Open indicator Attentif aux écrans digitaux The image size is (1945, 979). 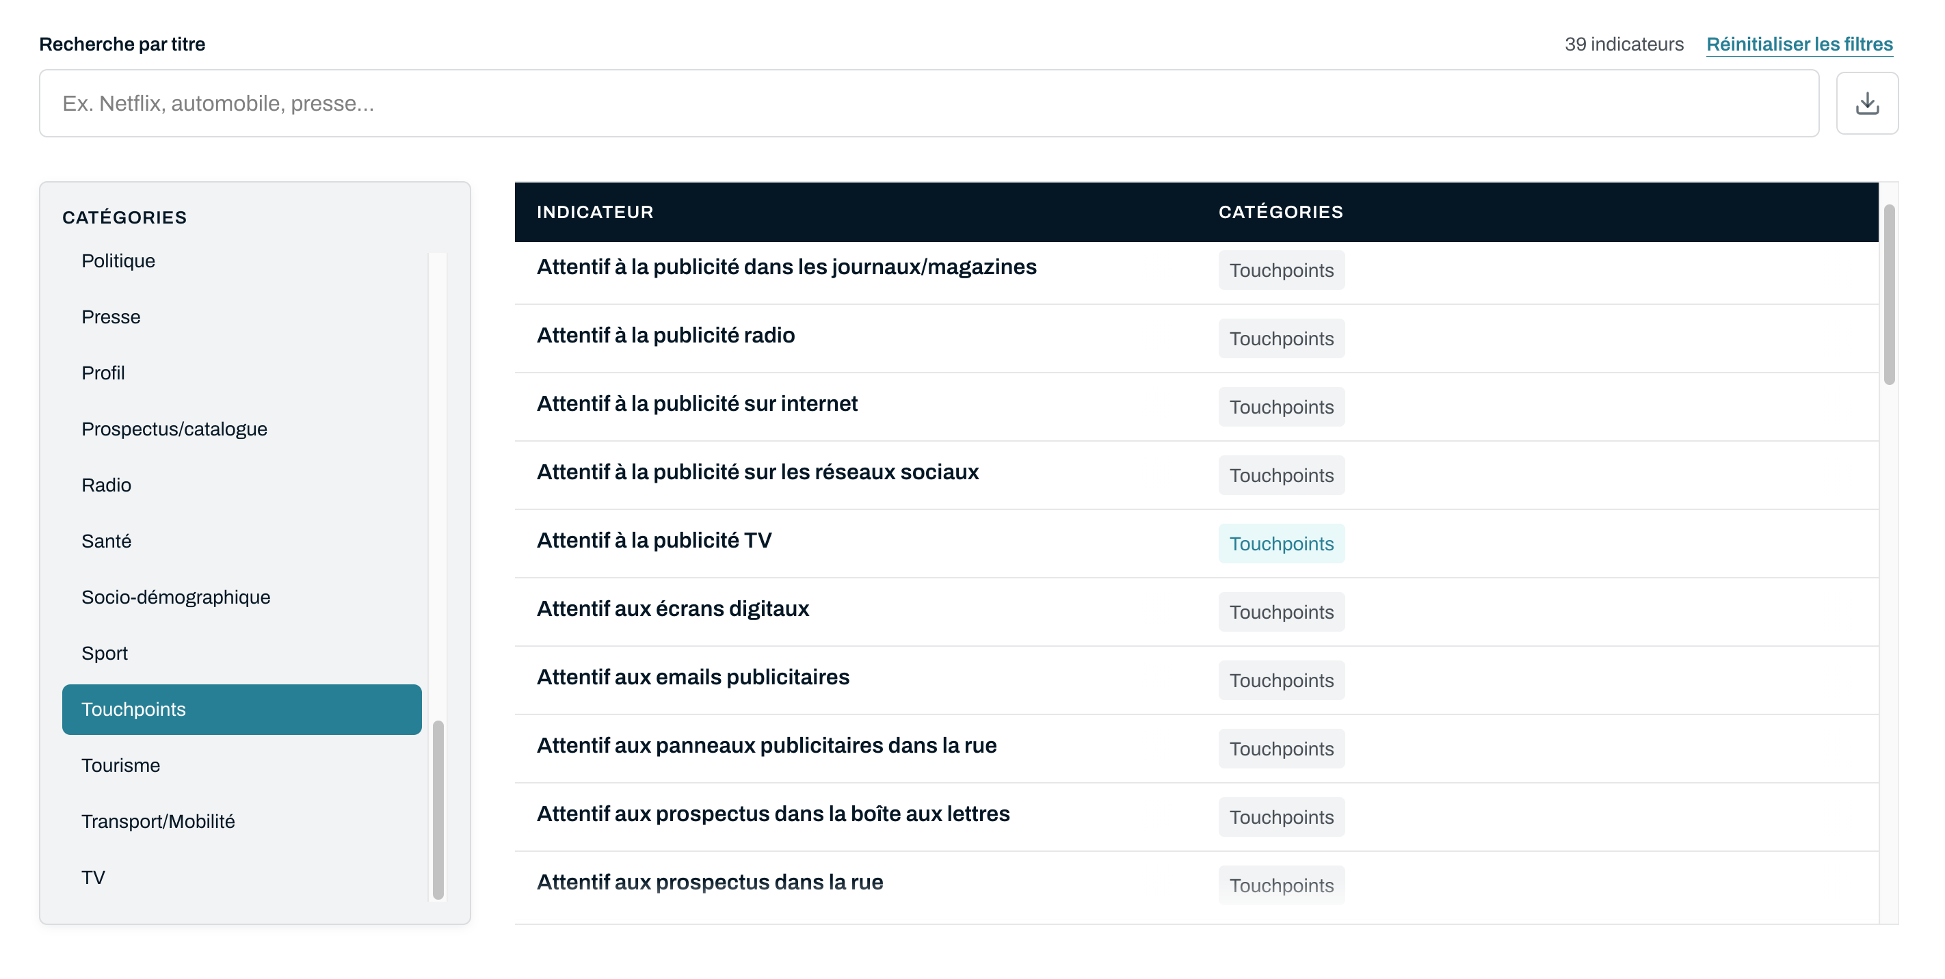pyautogui.click(x=673, y=609)
